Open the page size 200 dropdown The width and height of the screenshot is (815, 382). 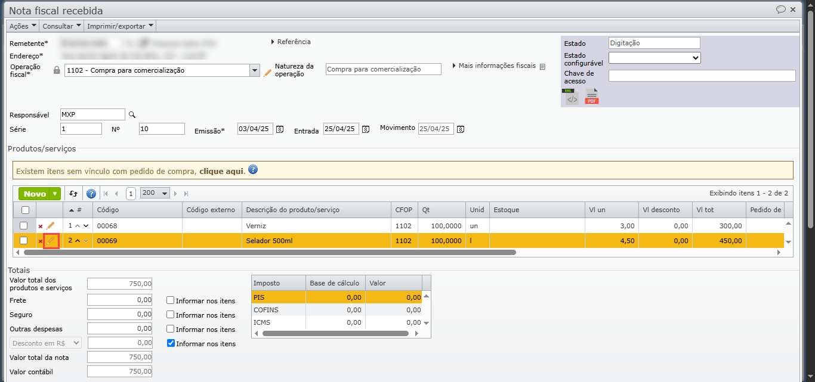coord(155,193)
